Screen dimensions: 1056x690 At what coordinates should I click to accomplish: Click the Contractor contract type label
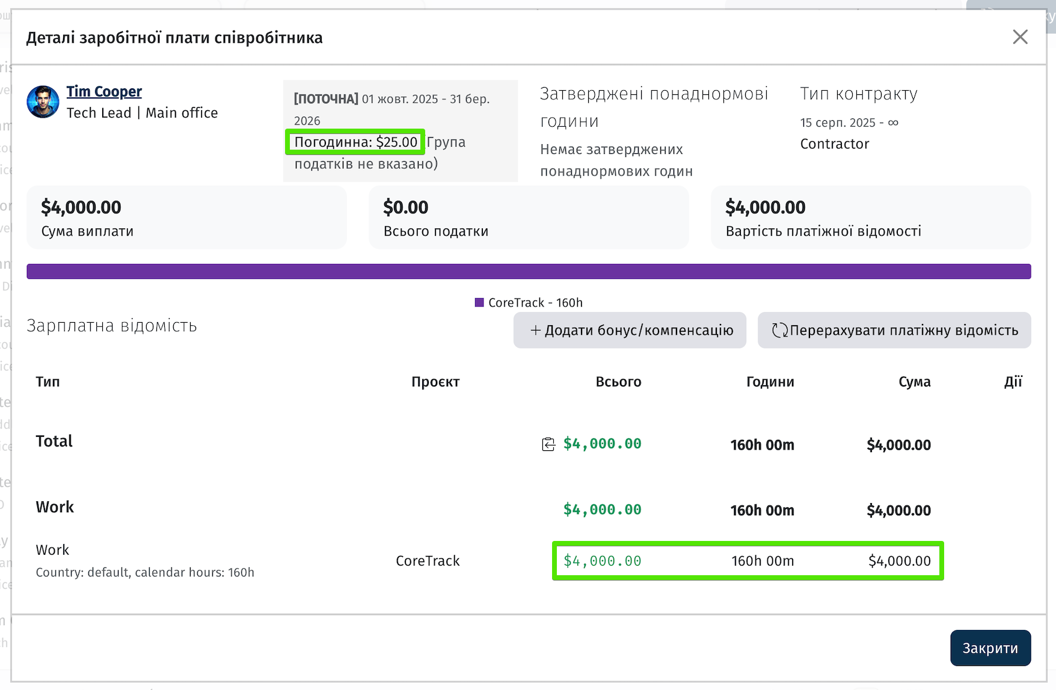click(834, 144)
